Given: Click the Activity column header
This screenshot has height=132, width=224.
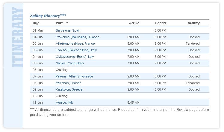Looking at the screenshot, I should [x=193, y=23].
